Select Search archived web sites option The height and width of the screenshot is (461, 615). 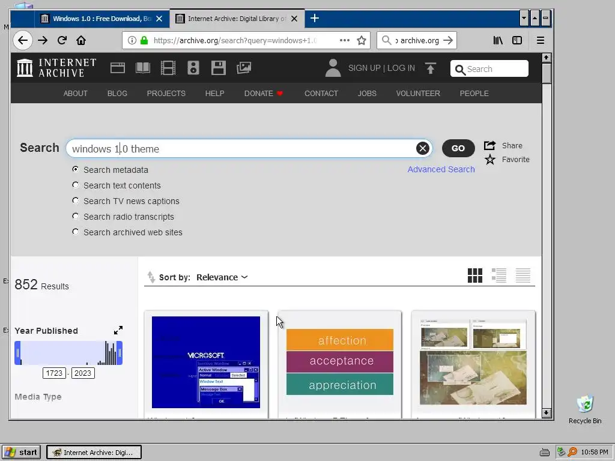coord(75,232)
